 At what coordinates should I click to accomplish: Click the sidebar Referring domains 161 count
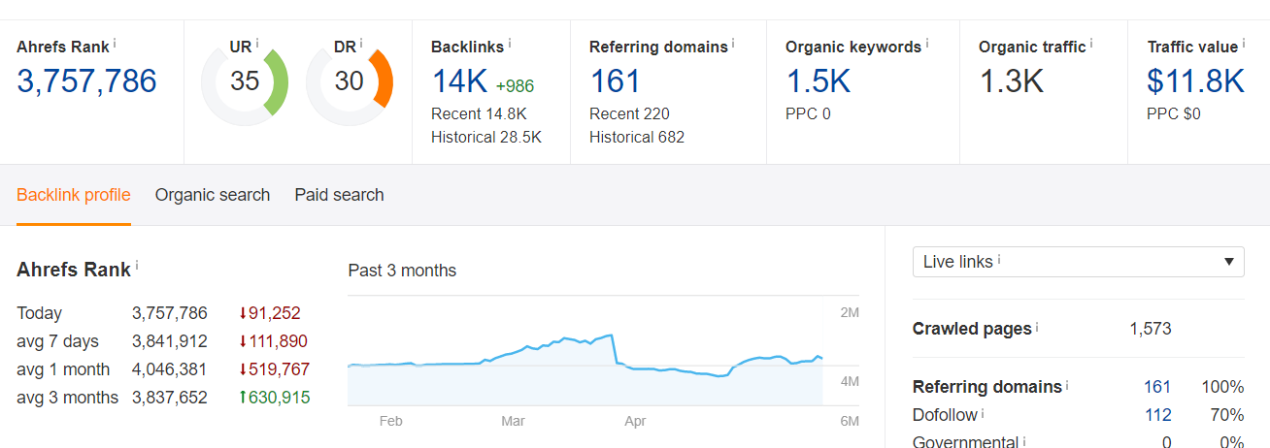pyautogui.click(x=1157, y=387)
